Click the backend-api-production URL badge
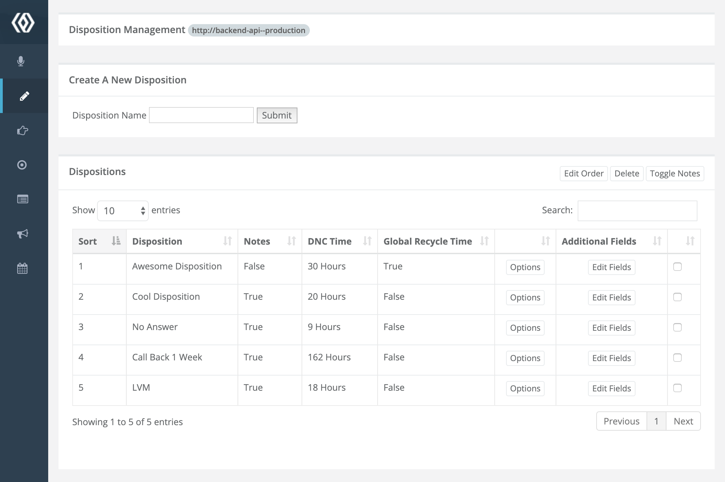The height and width of the screenshot is (482, 725). click(x=249, y=30)
